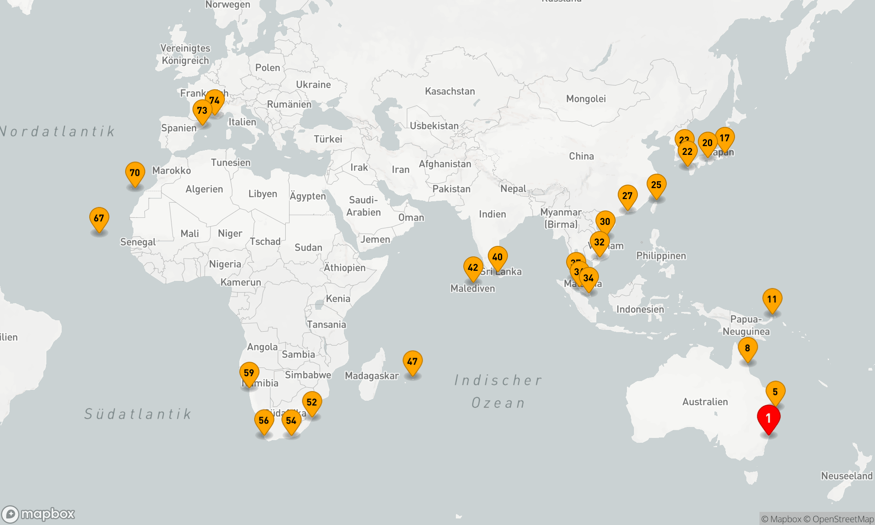Click marker 47 east of Madagaskar
Screen dimensions: 875x525
coord(412,362)
